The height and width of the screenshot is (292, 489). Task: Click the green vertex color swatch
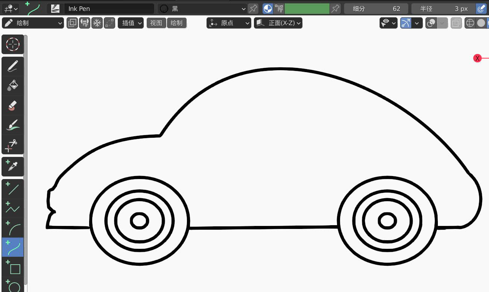tap(307, 9)
